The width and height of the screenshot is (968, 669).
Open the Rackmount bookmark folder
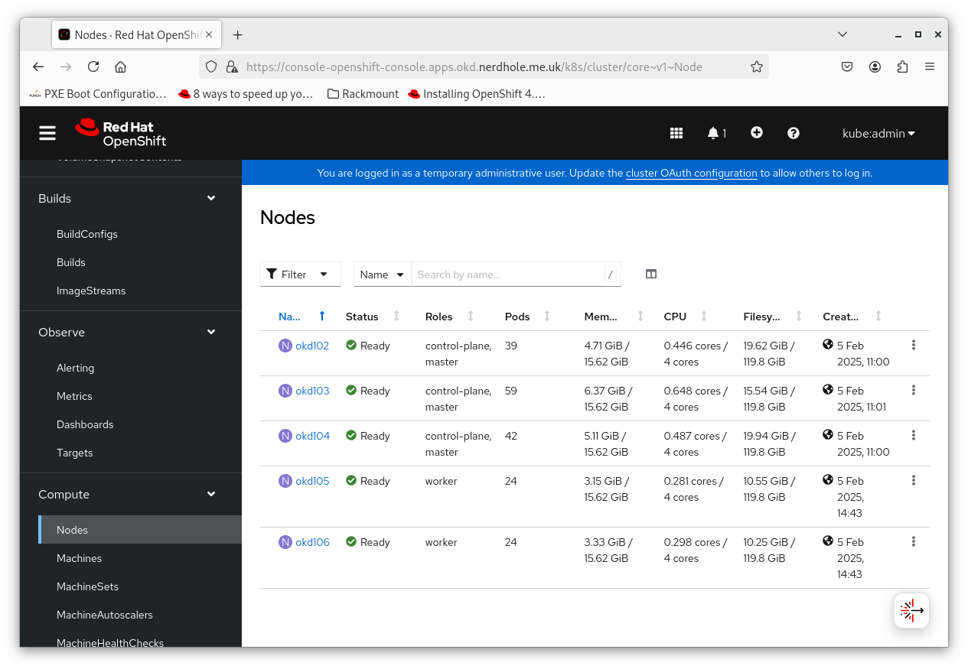[363, 94]
